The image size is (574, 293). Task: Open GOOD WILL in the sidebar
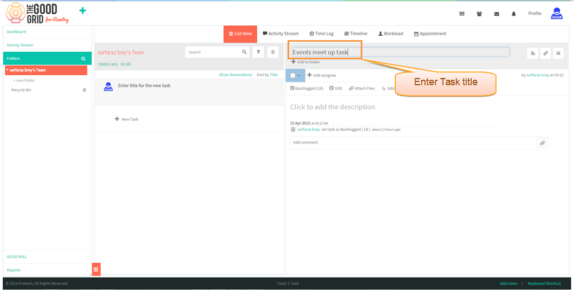[x=16, y=257]
